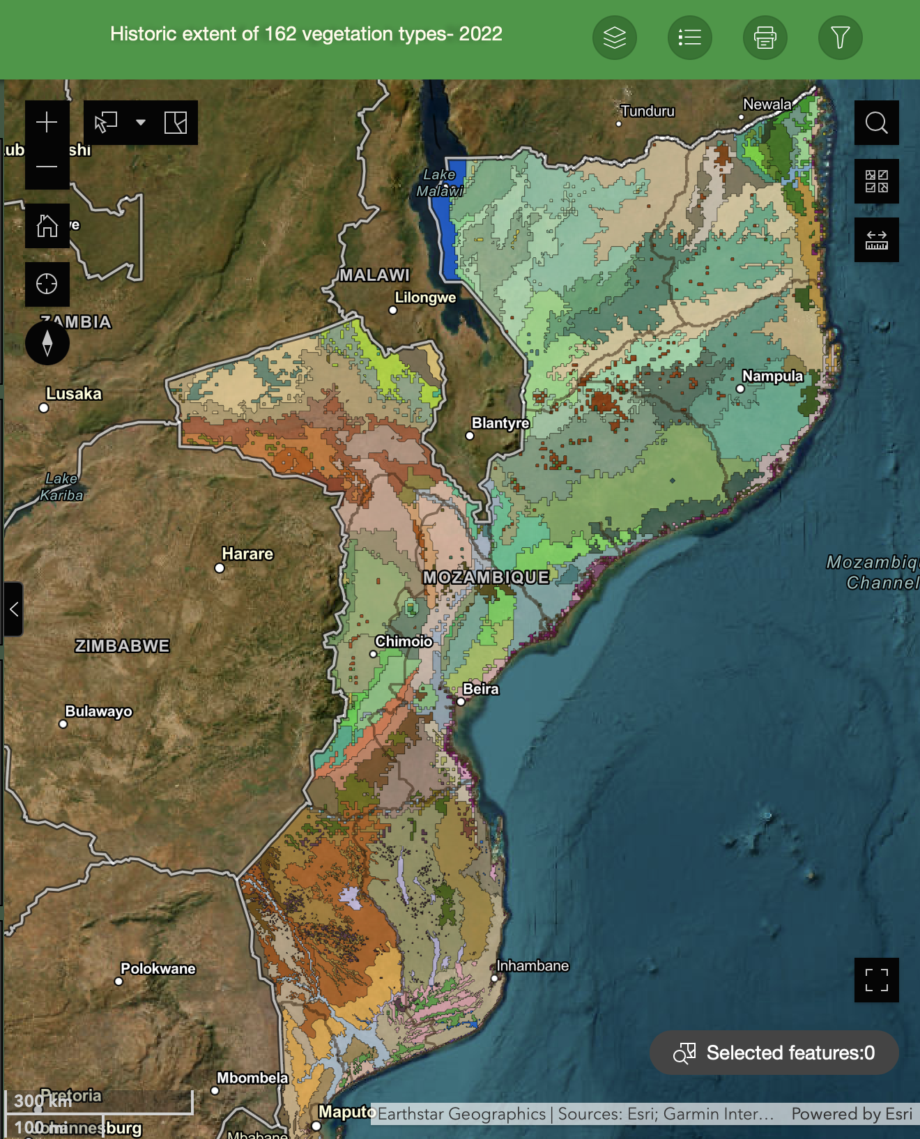
Task: Expand the selection tool dropdown arrow
Action: tap(141, 123)
